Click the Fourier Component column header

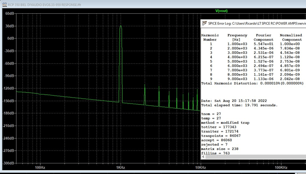(264, 37)
